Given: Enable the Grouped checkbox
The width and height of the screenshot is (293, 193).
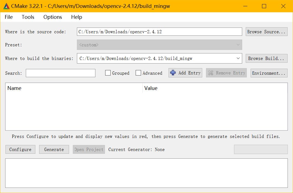Looking at the screenshot, I should pyautogui.click(x=108, y=73).
